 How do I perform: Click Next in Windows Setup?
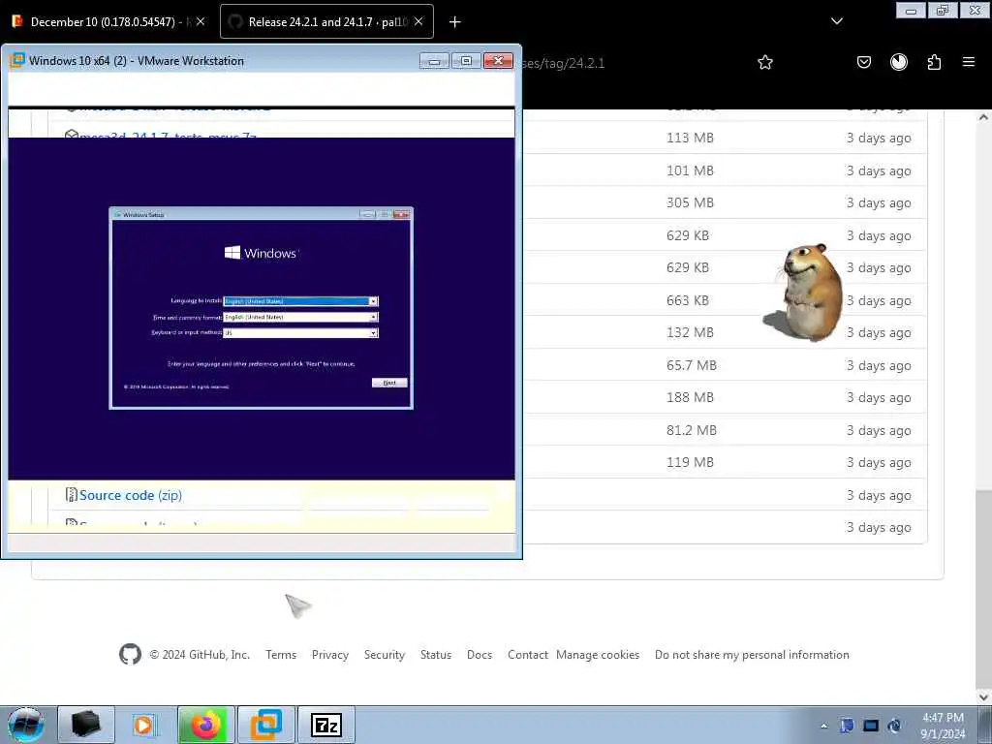point(389,383)
